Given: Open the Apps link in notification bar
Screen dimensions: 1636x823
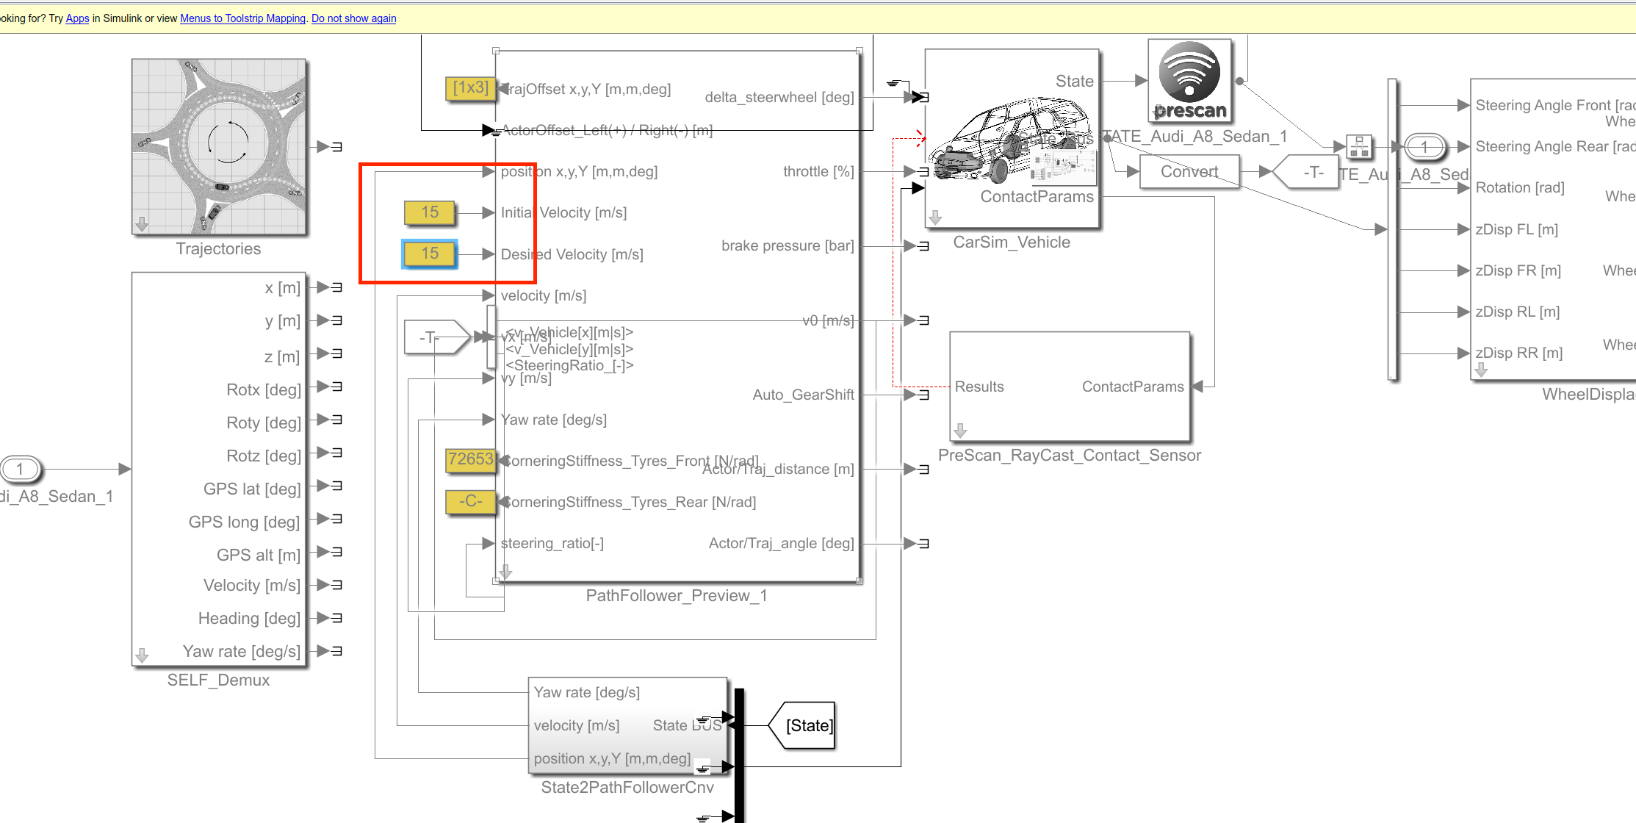Looking at the screenshot, I should pos(77,18).
